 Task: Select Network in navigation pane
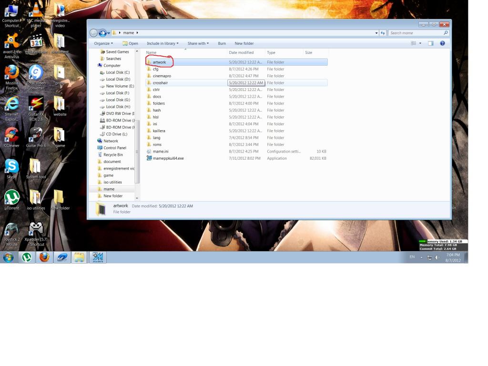point(108,141)
